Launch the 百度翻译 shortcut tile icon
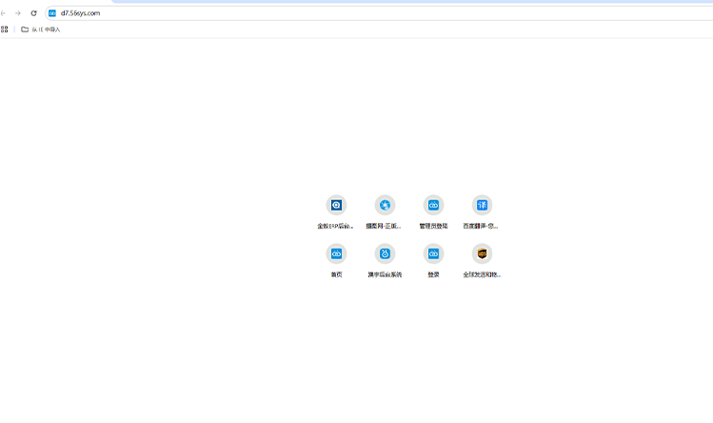The width and height of the screenshot is (713, 423). click(x=482, y=205)
